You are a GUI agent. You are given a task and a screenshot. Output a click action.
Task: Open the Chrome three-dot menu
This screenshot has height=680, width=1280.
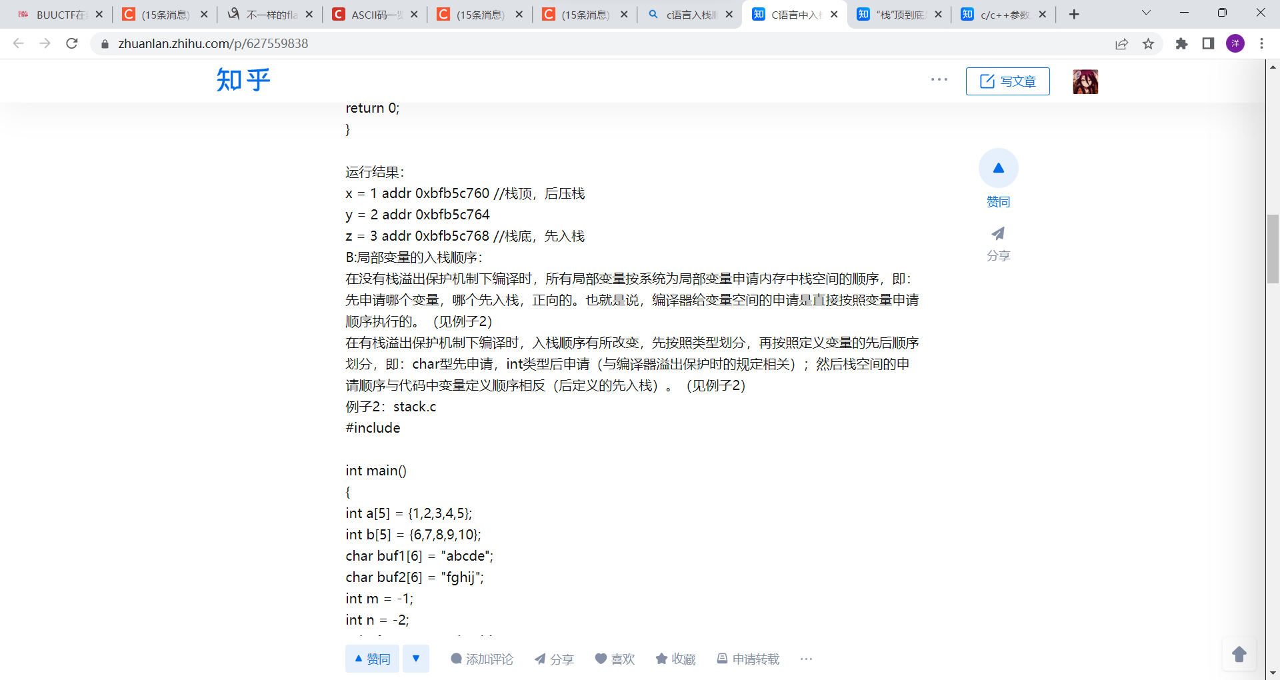pos(1261,44)
